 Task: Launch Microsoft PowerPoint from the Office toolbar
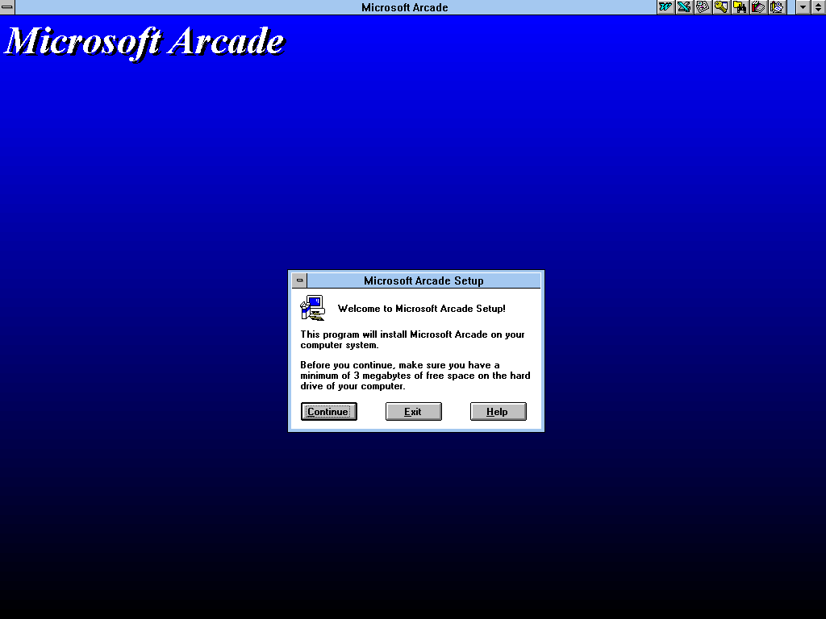point(703,7)
